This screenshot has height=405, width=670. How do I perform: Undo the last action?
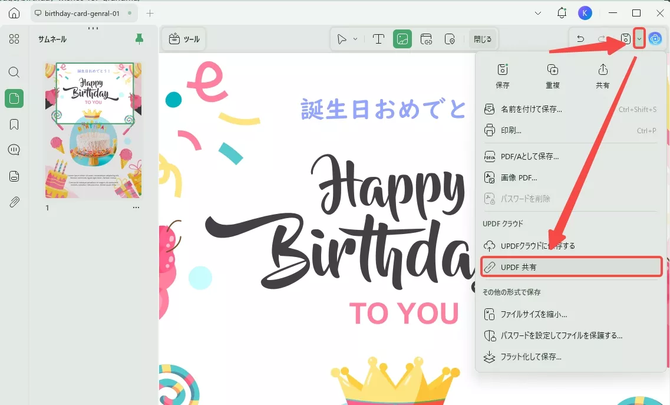point(580,39)
